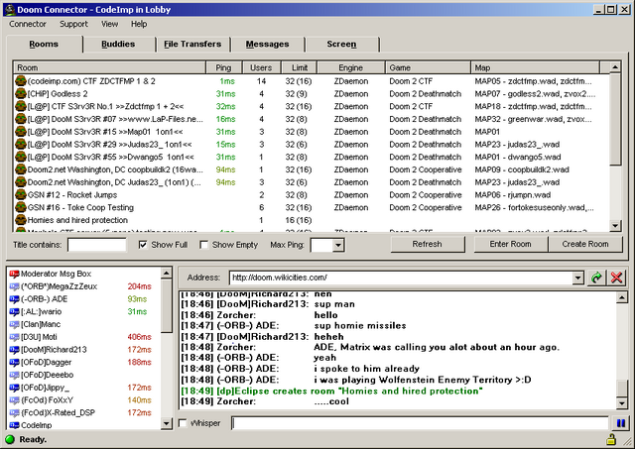Click the room icon for DooM S3rv3R #29
The height and width of the screenshot is (449, 635).
pos(21,144)
